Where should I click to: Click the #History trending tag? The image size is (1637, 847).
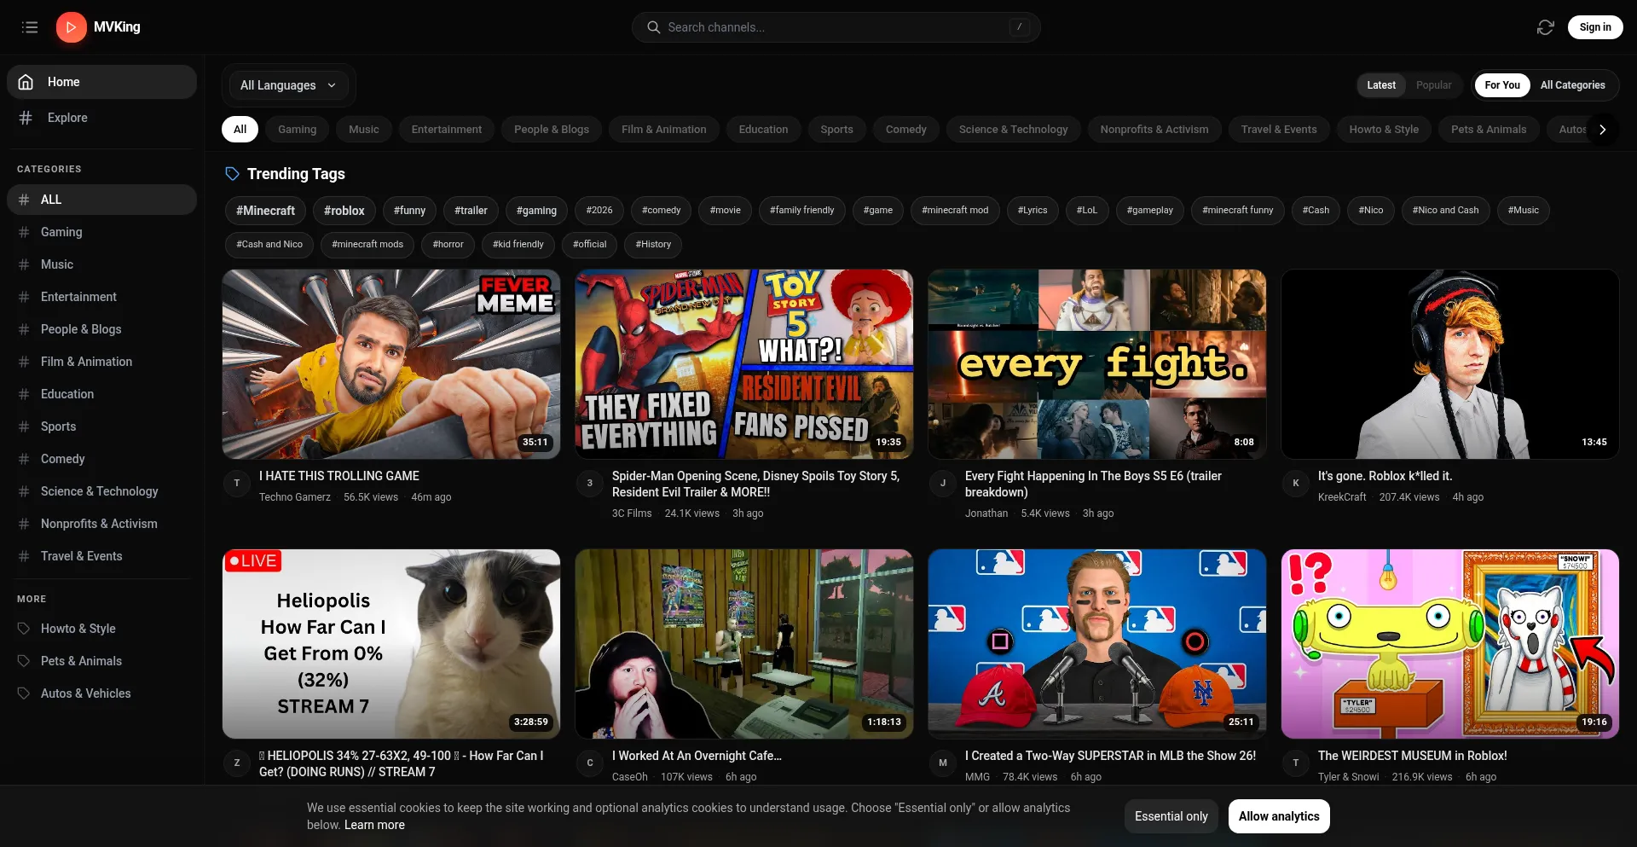tap(653, 245)
